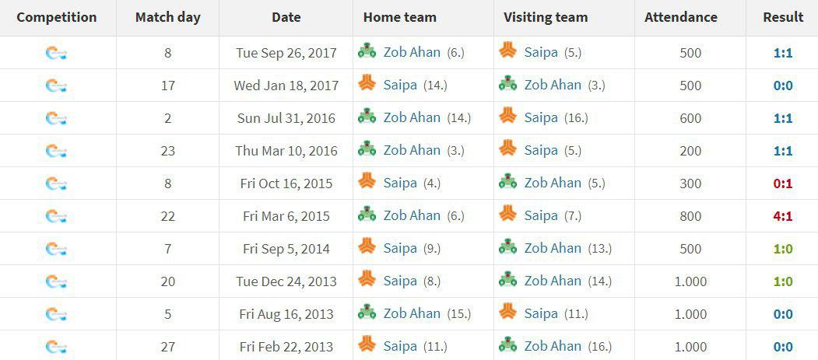Open home team Zob Ahan link, Mar 10, 2016
818x360 pixels.
412,151
